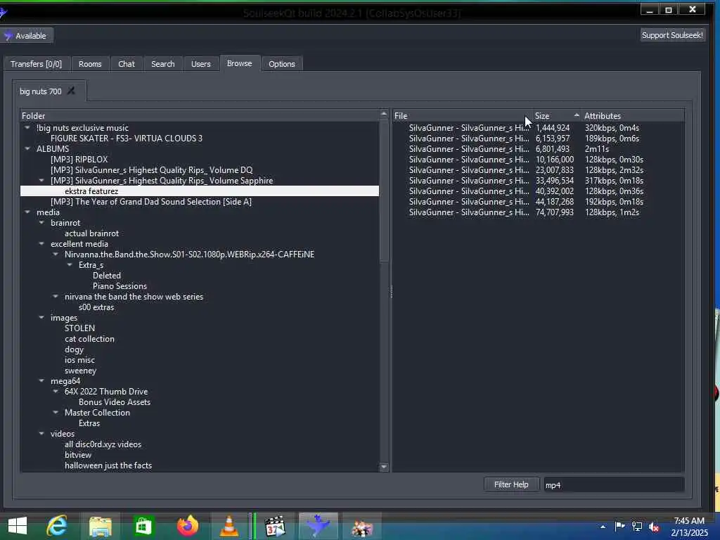The width and height of the screenshot is (720, 540).
Task: Click the muted volume tray icon
Action: (x=654, y=527)
